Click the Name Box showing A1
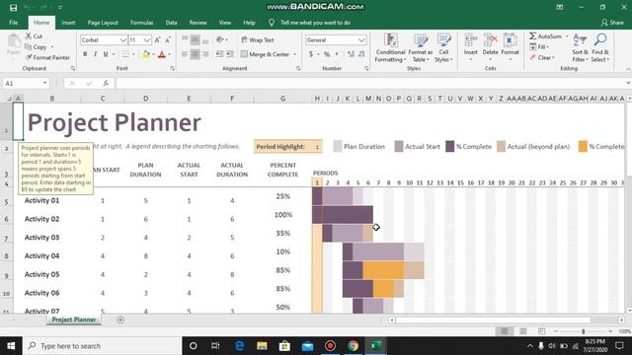 pyautogui.click(x=26, y=83)
